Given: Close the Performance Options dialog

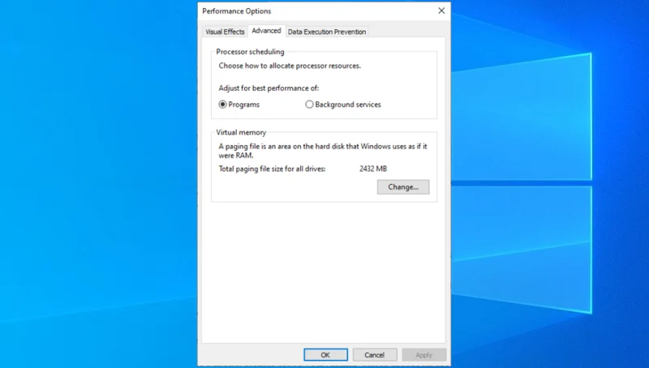Looking at the screenshot, I should 441,11.
